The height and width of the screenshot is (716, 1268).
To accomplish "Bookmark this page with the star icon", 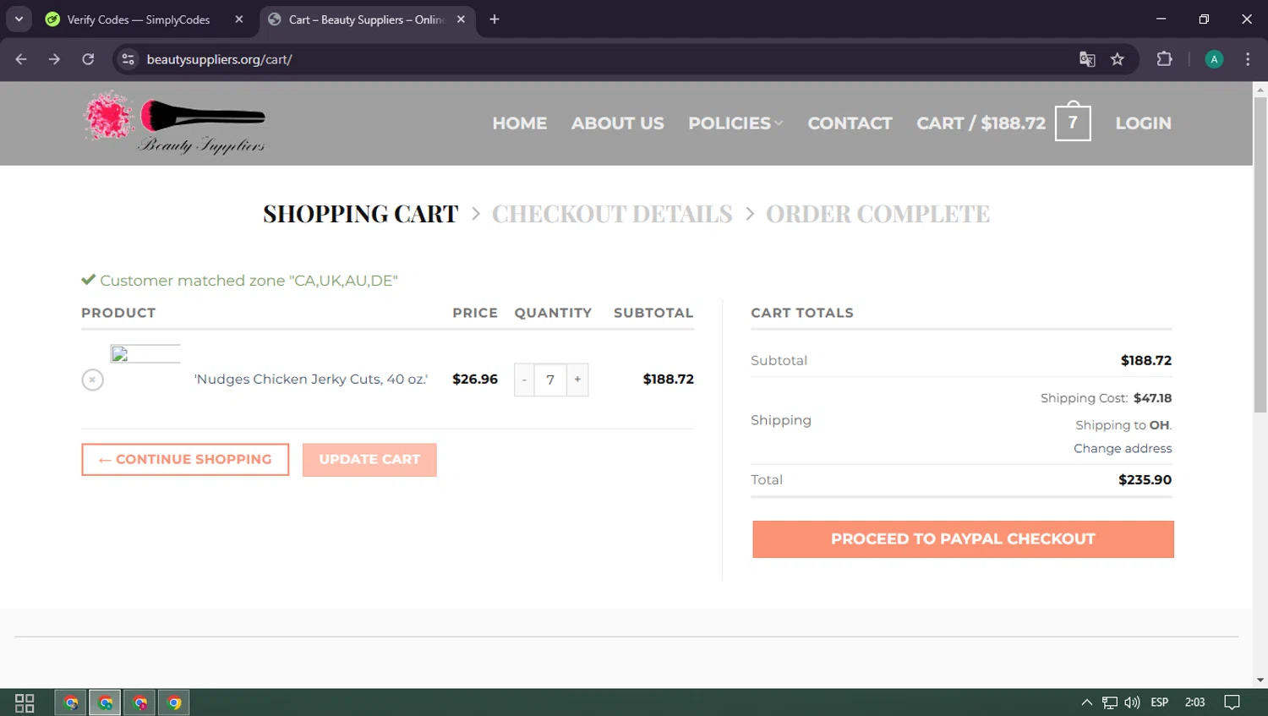I will 1118,59.
